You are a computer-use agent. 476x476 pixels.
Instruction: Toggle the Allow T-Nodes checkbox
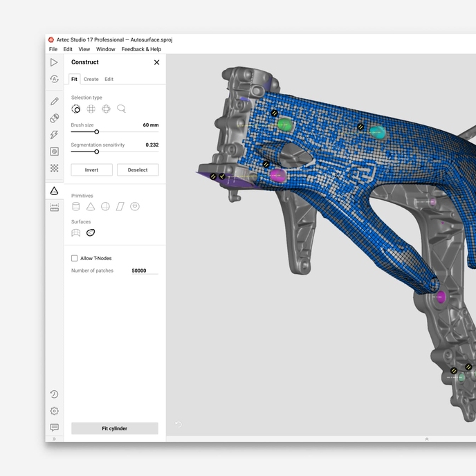pos(75,258)
